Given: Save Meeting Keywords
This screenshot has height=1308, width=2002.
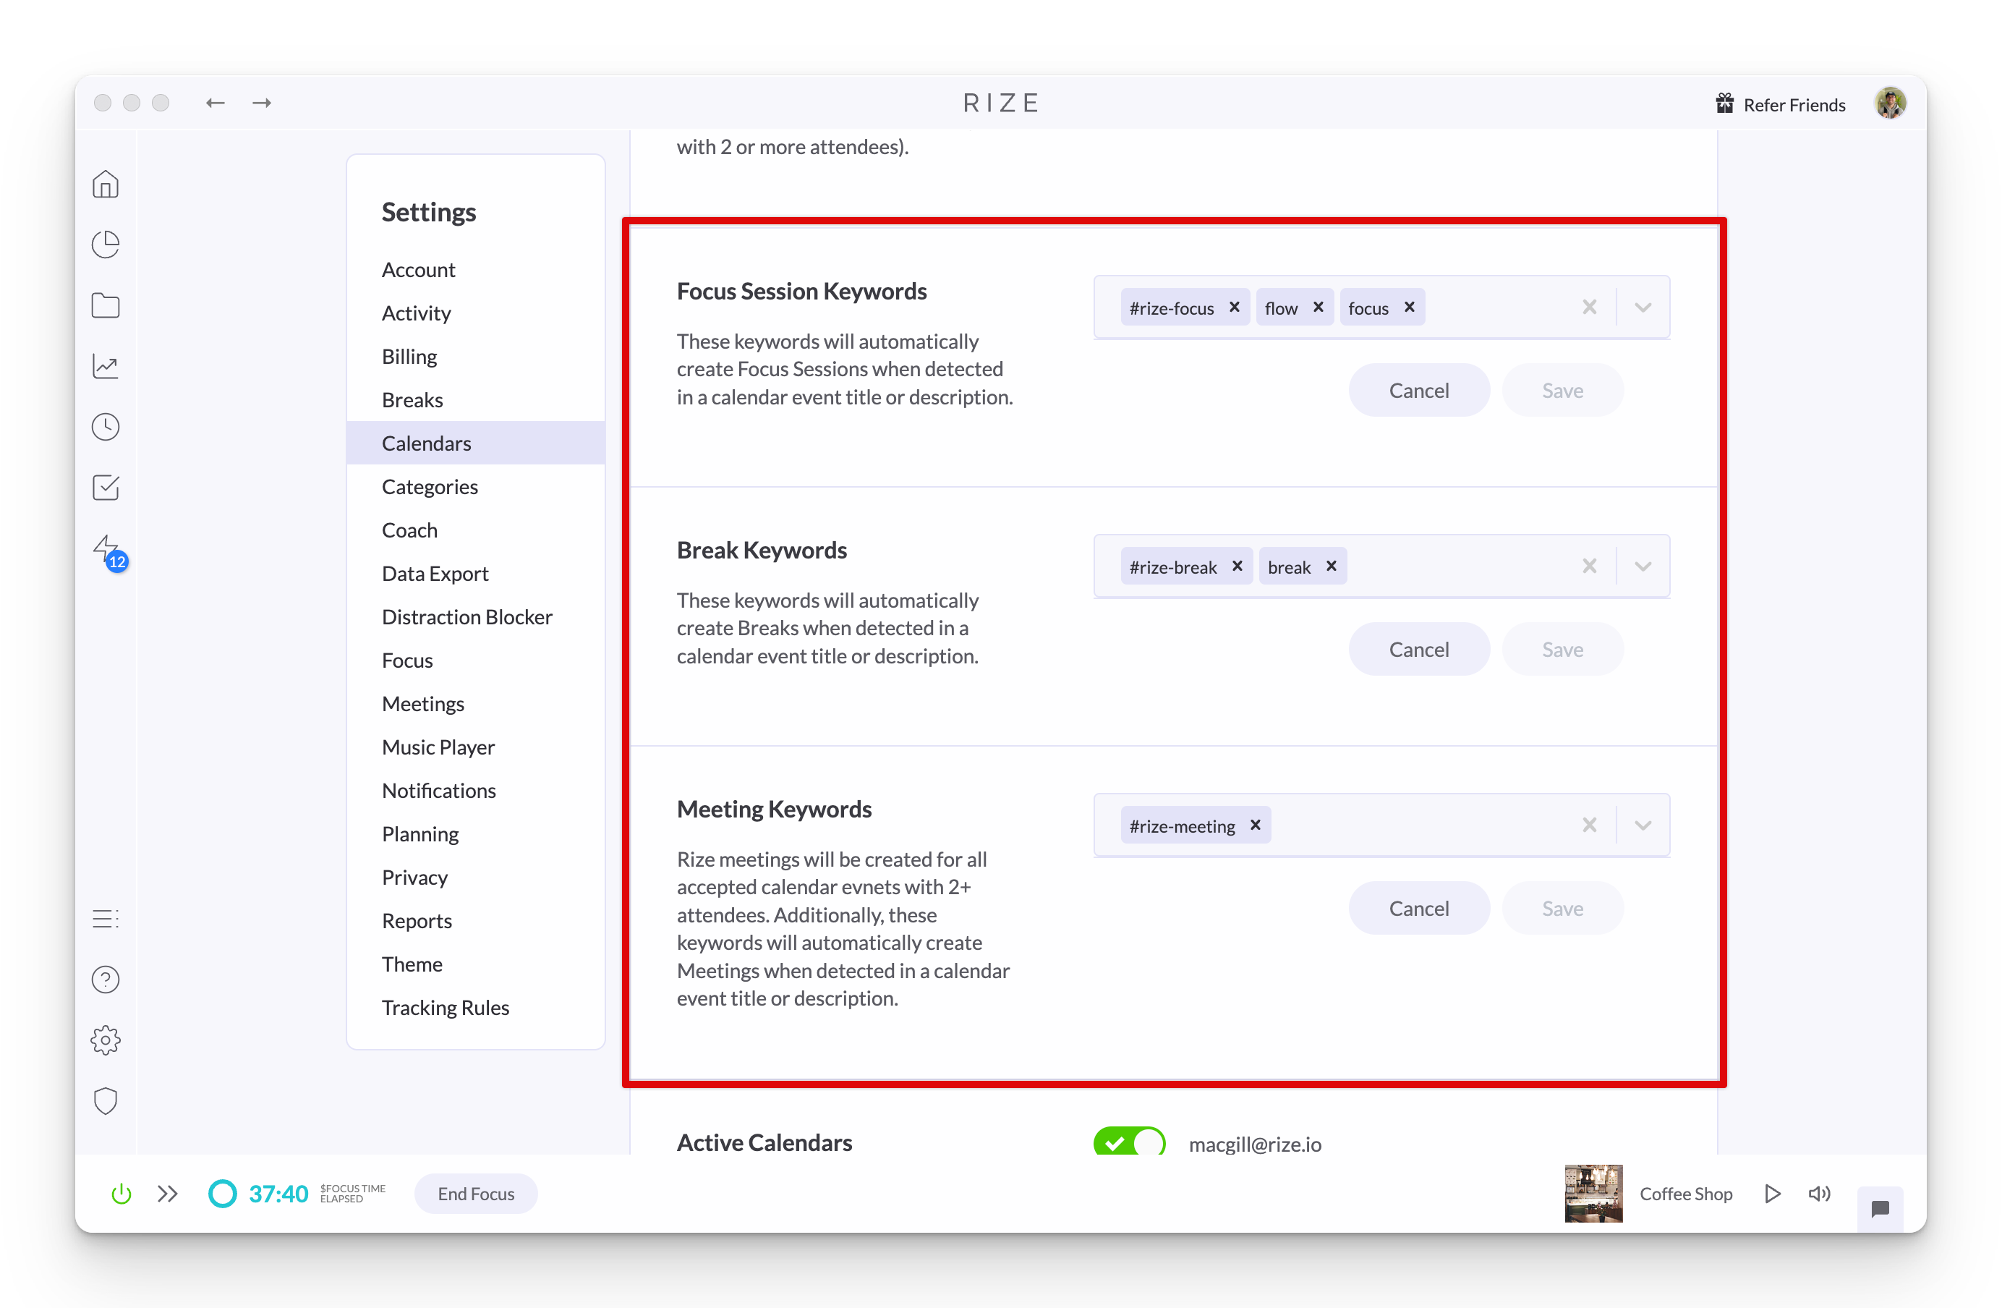Looking at the screenshot, I should pyautogui.click(x=1563, y=909).
